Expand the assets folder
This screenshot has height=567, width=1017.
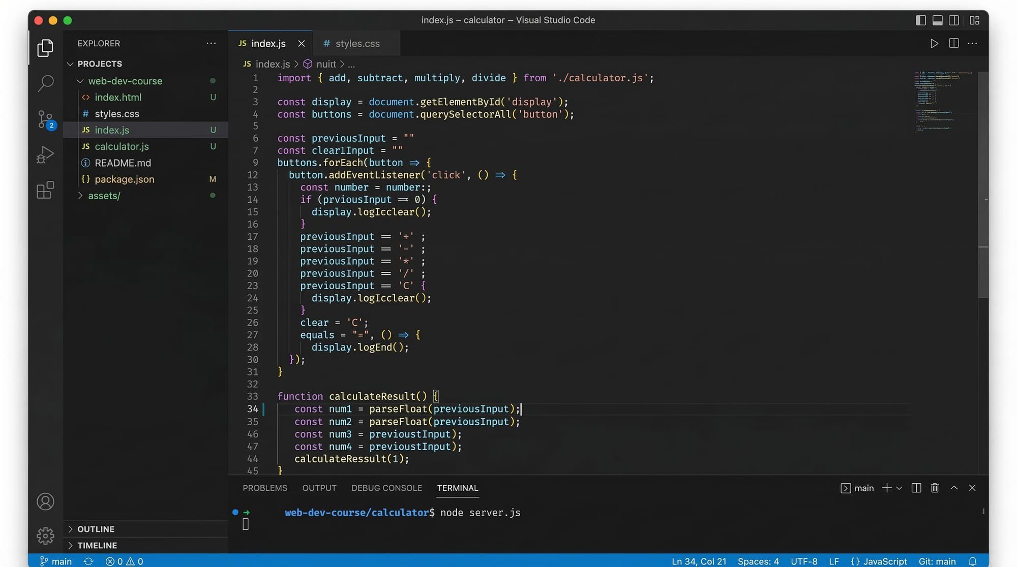[104, 196]
